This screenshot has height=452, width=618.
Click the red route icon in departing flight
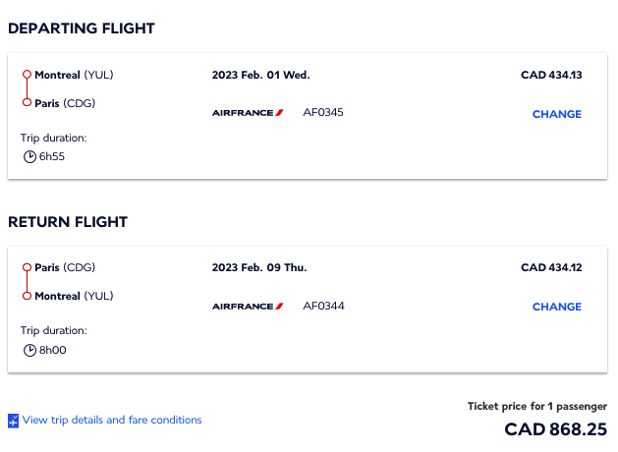(27, 88)
